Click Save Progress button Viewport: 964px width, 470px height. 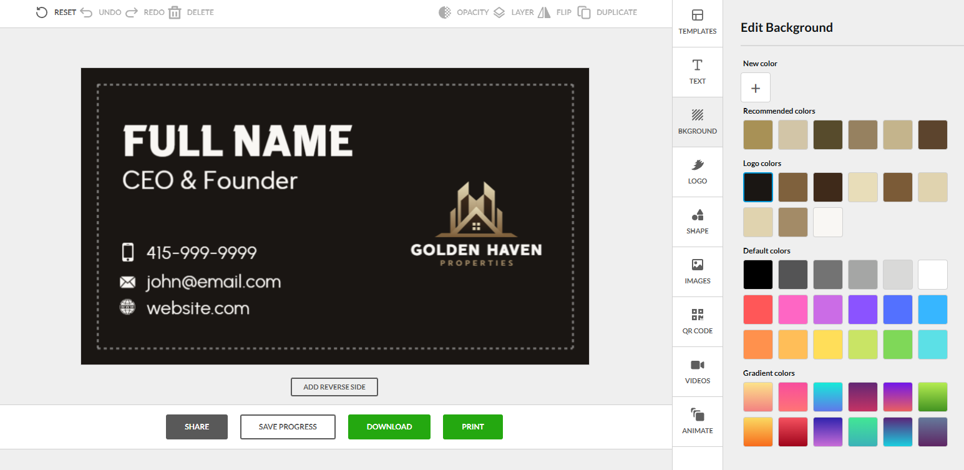[288, 427]
